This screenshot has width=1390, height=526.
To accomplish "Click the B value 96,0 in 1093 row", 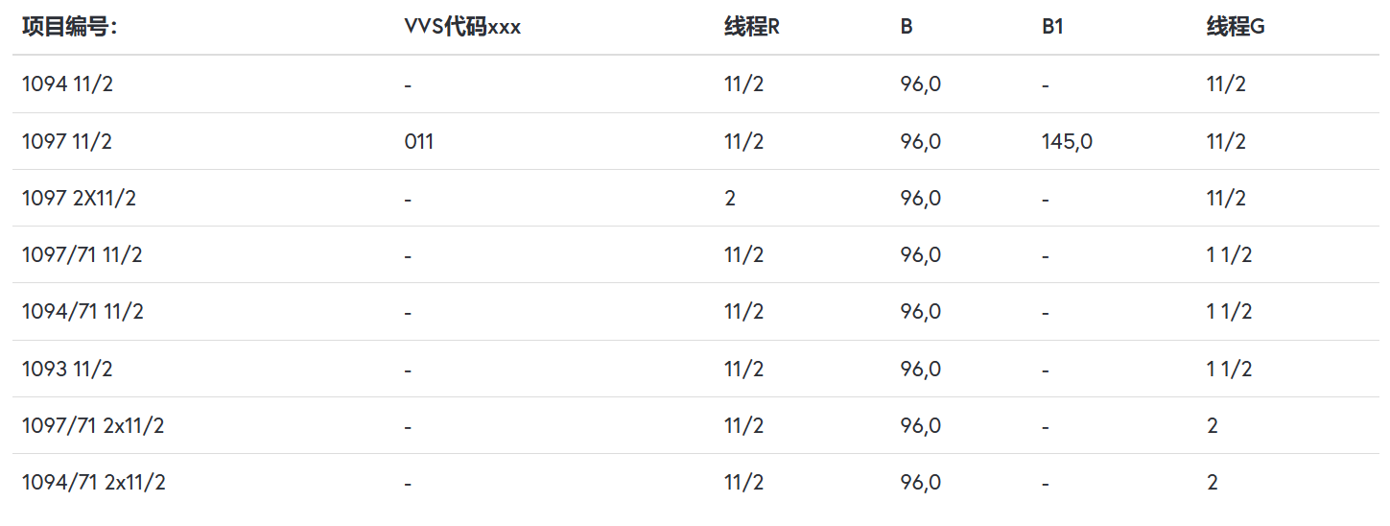I will 920,369.
